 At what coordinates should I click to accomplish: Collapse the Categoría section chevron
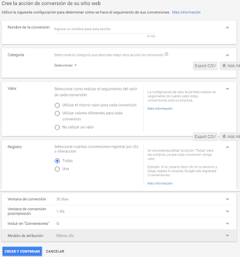coord(227,55)
